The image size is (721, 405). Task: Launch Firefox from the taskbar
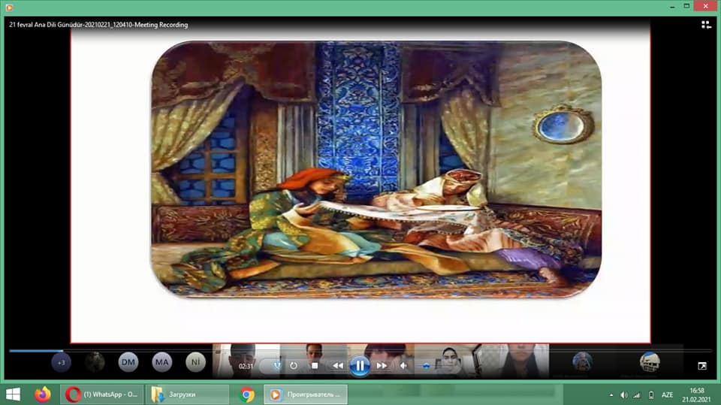tap(43, 394)
